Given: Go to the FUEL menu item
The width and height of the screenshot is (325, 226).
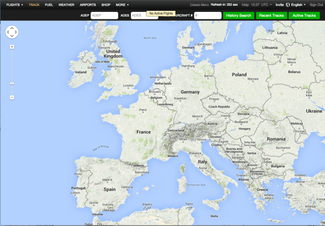Looking at the screenshot, I should coord(49,5).
